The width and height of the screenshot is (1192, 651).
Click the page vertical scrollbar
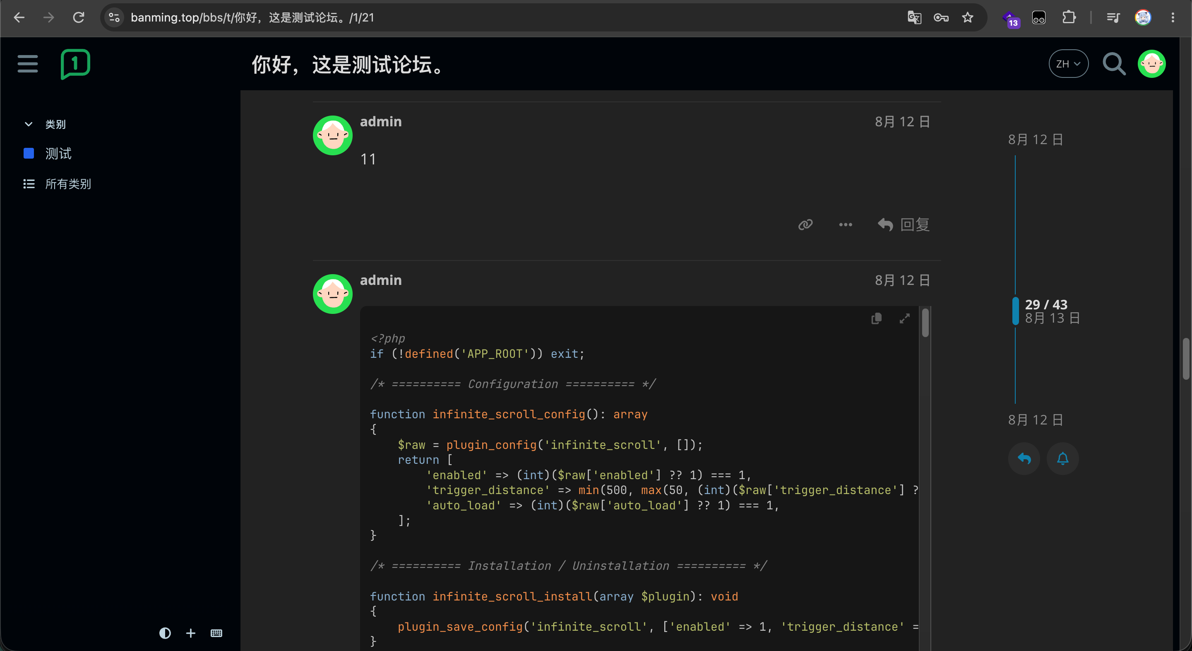[1185, 359]
